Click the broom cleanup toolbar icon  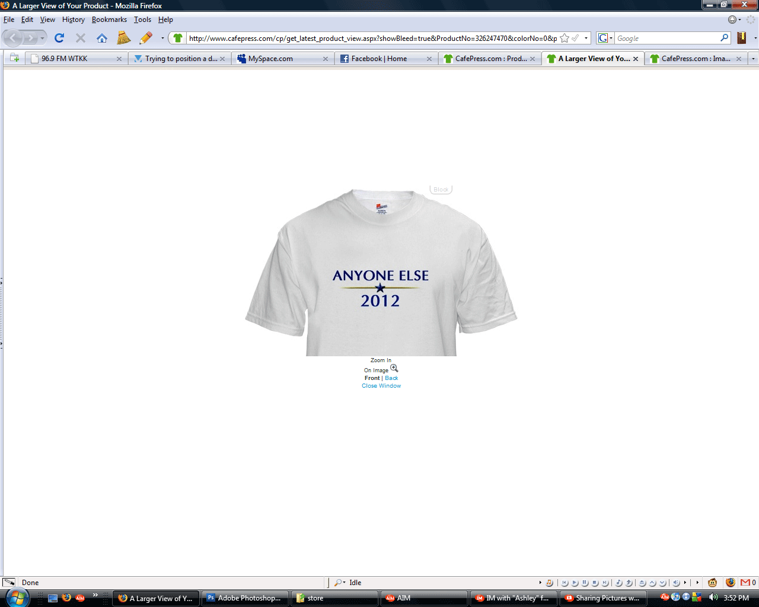123,38
